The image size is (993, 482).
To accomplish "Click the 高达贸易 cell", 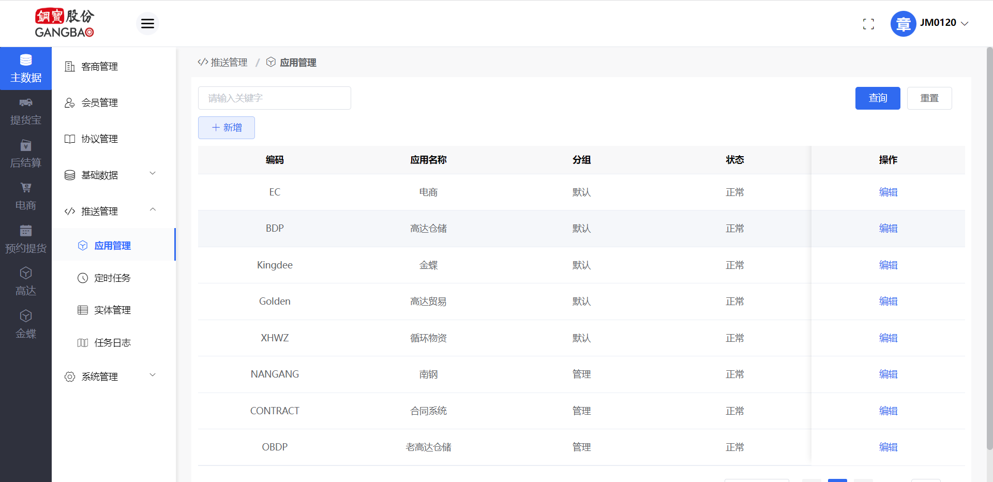I will point(428,301).
